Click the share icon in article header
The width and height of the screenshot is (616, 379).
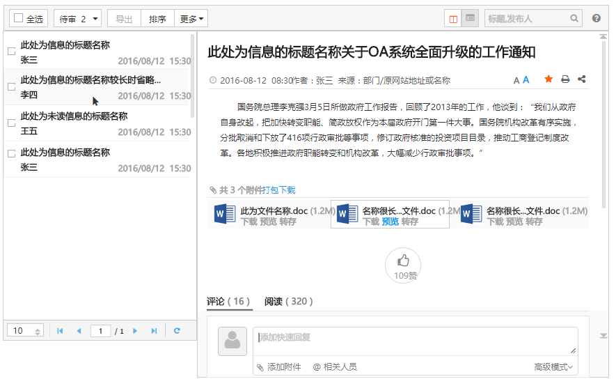click(582, 79)
